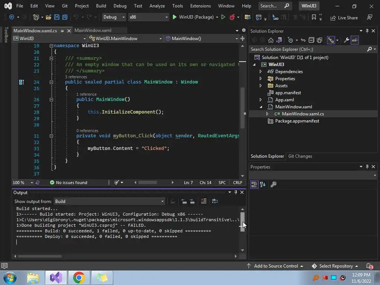Click the Save All toolbar icon
Viewport: 380px width, 285px height.
[x=65, y=17]
